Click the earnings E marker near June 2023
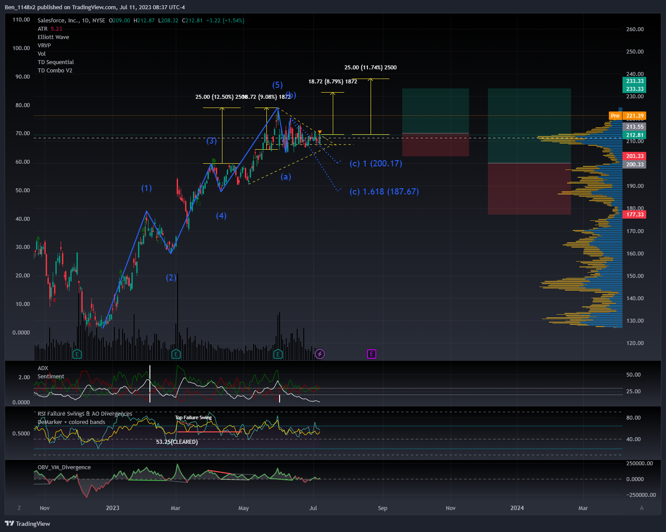This screenshot has height=532, width=666. pyautogui.click(x=277, y=354)
